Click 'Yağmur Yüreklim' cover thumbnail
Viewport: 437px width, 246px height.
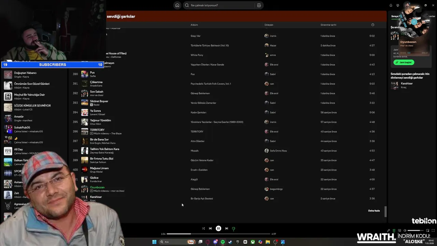pos(85,122)
